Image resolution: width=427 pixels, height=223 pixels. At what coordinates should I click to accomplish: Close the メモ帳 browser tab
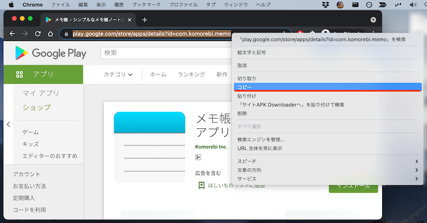pyautogui.click(x=130, y=20)
